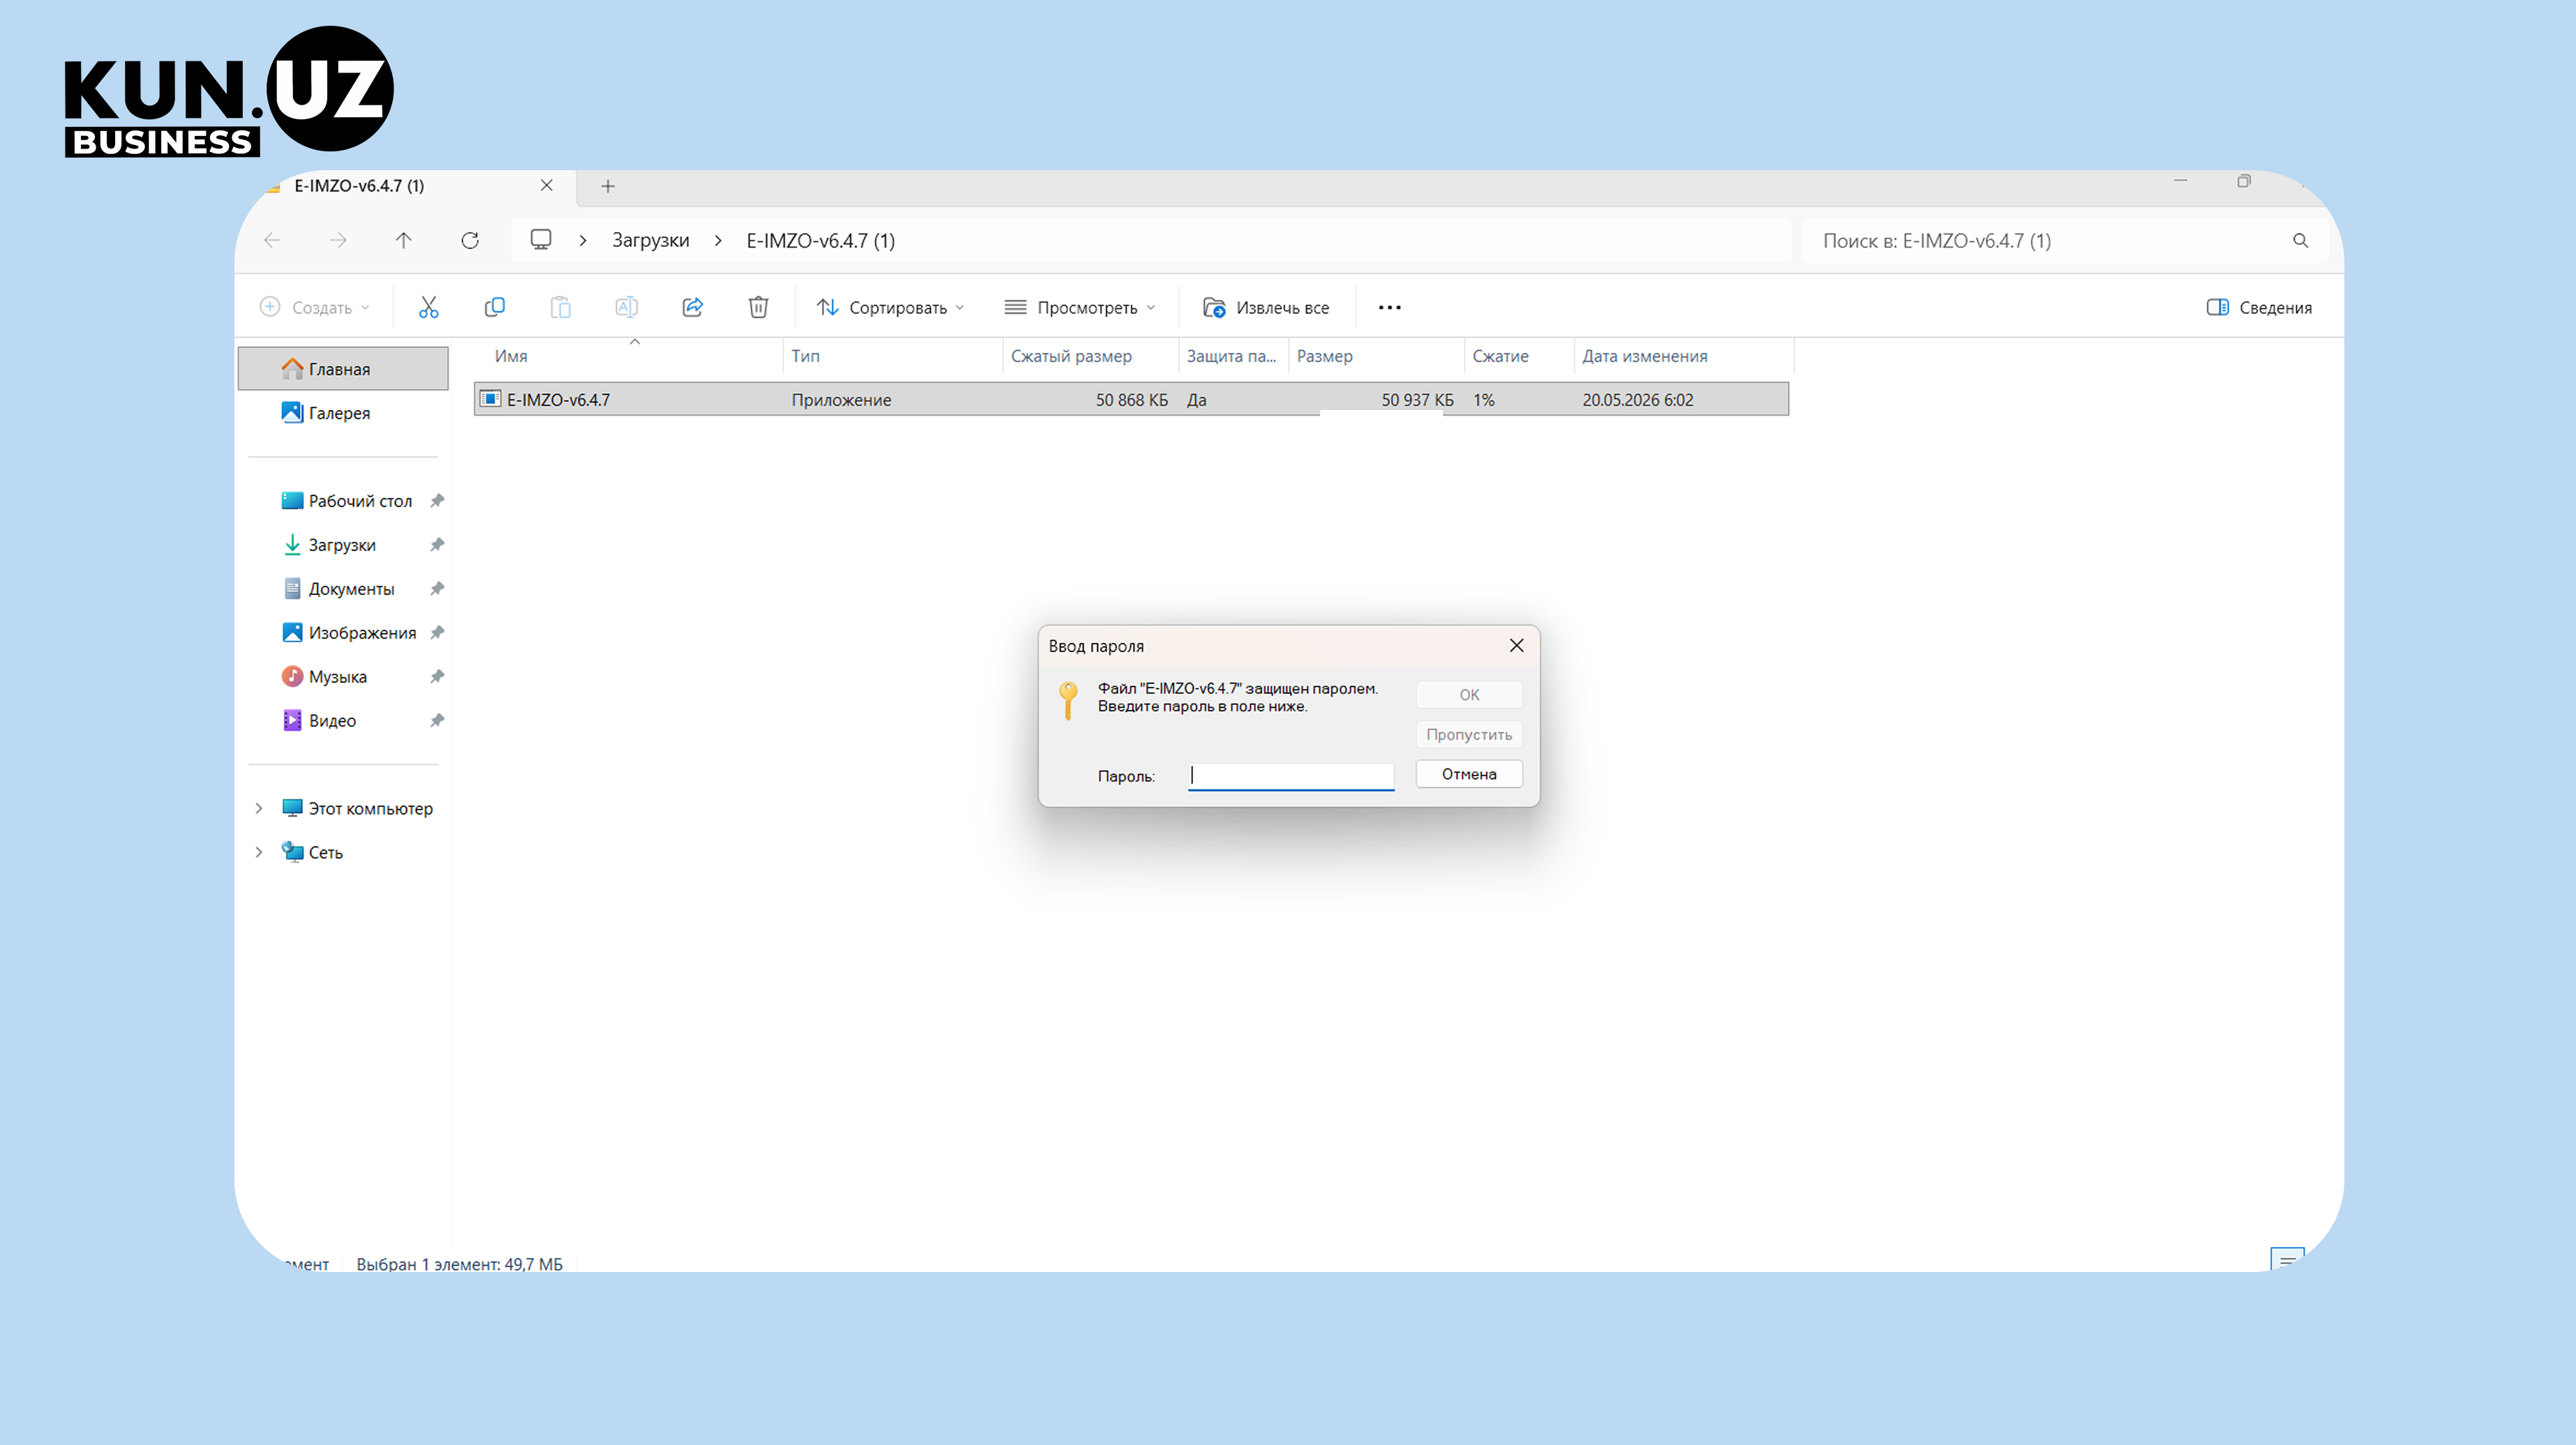Sort by the Имя column header

pyautogui.click(x=629, y=356)
